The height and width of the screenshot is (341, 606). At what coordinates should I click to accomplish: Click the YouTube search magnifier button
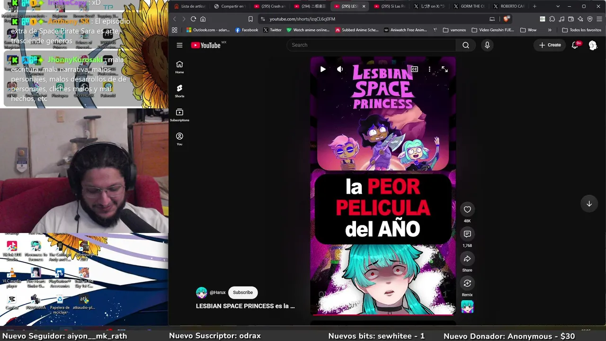(466, 45)
